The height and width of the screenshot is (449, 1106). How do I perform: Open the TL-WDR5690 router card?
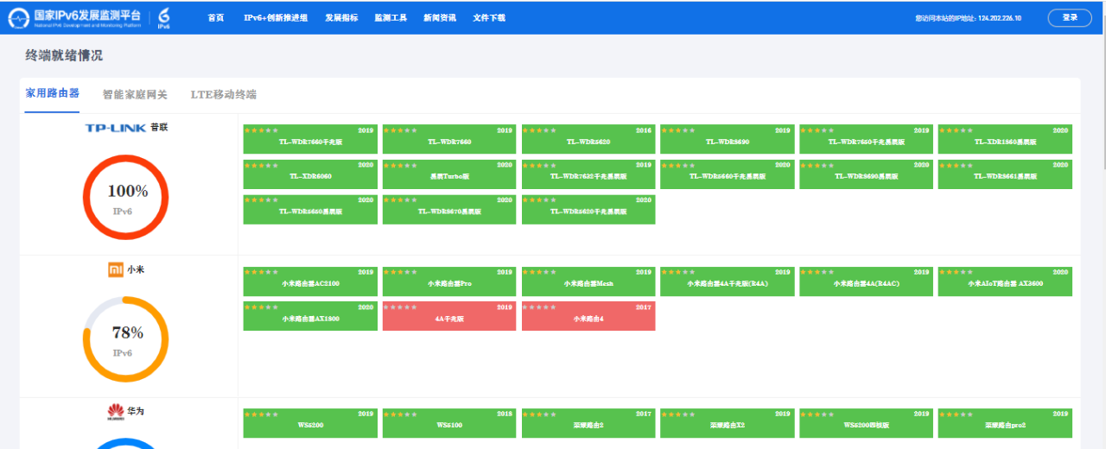[x=728, y=139]
